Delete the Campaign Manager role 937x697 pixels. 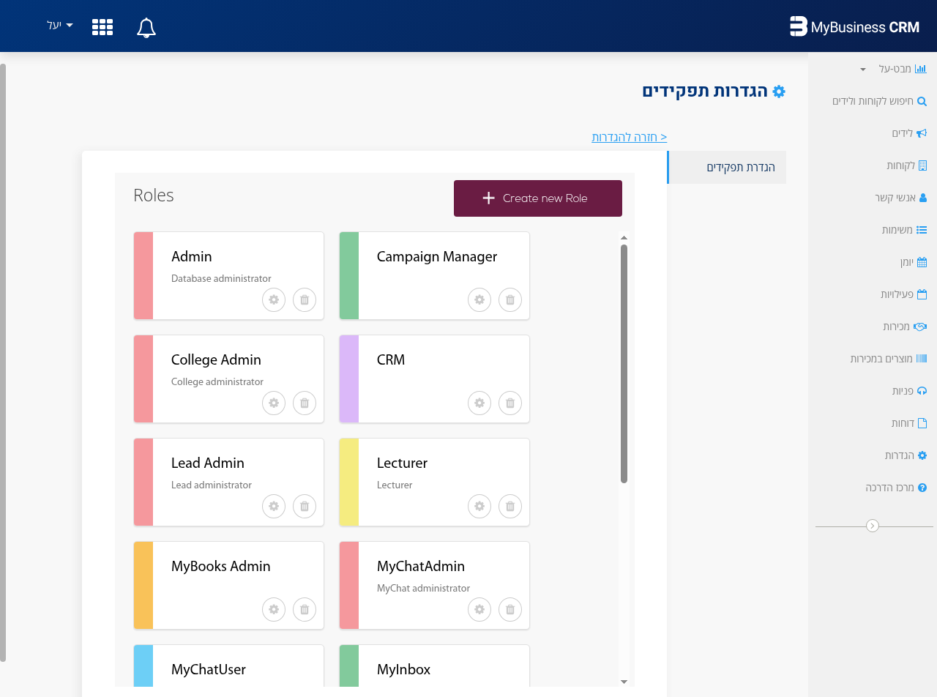click(510, 299)
